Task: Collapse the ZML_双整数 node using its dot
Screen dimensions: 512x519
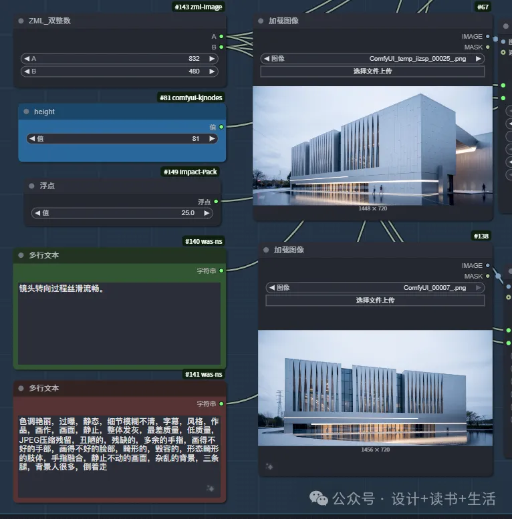Action: pyautogui.click(x=21, y=21)
